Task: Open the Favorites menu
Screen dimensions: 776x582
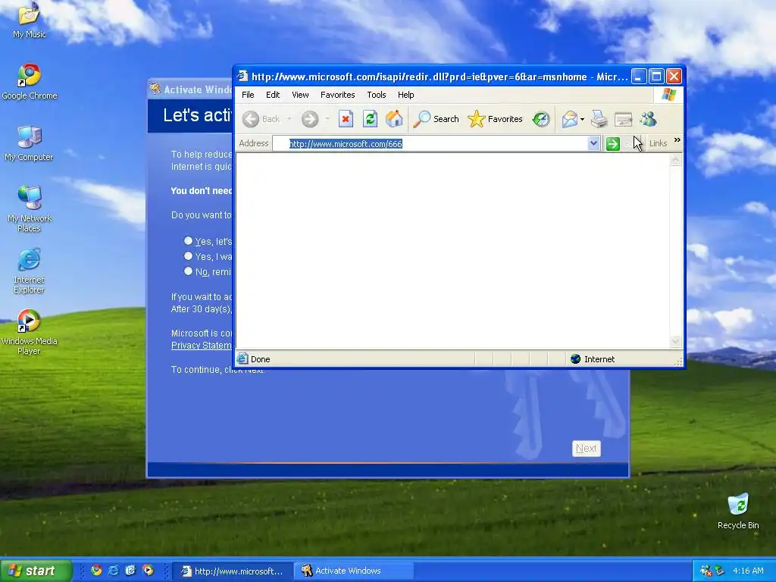Action: (337, 95)
